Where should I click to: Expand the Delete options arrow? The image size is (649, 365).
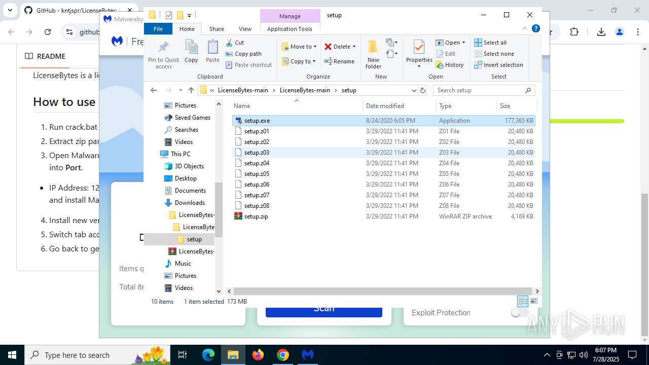tap(354, 47)
